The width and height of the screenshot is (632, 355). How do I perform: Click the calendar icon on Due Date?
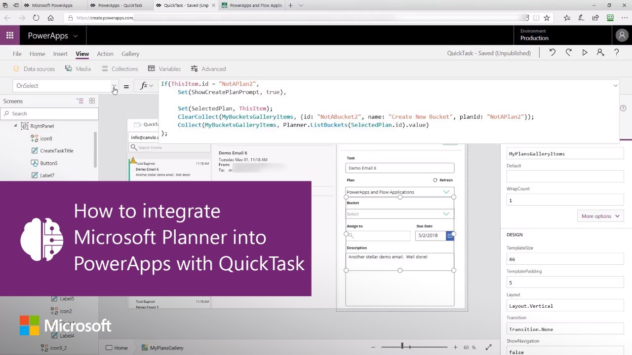(x=450, y=236)
